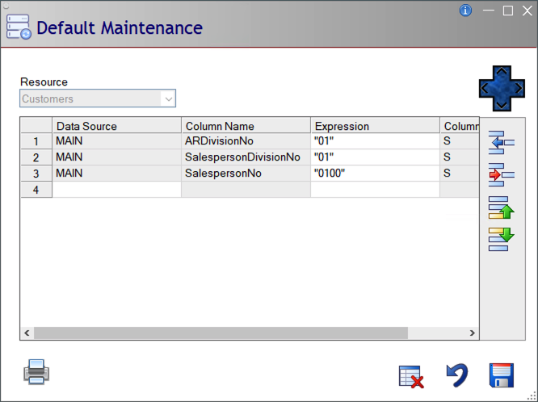Select the ARDivisionNo column name cell
The height and width of the screenshot is (402, 538).
pyautogui.click(x=246, y=141)
